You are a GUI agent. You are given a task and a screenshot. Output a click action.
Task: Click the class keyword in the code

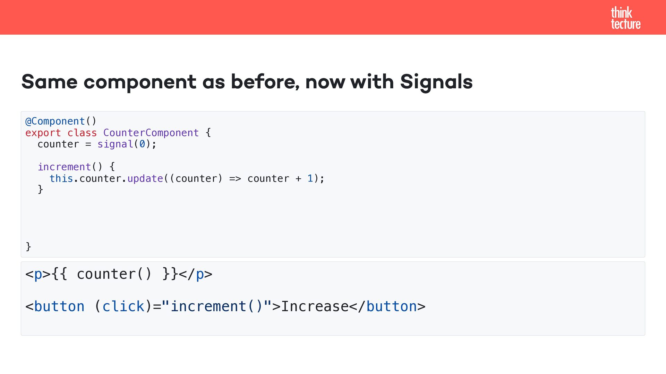pyautogui.click(x=82, y=133)
